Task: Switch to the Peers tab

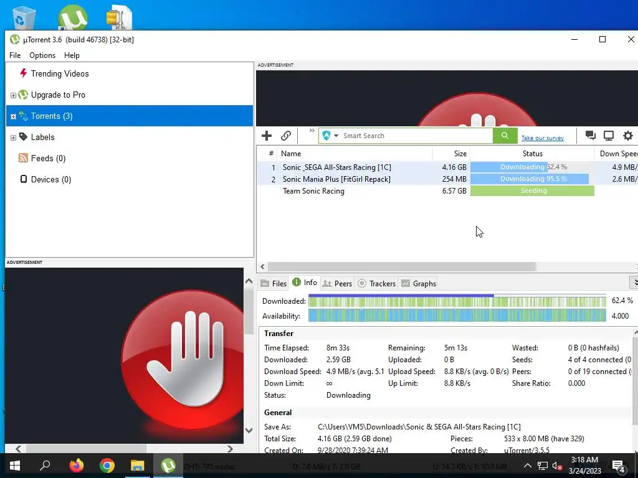Action: pyautogui.click(x=337, y=284)
